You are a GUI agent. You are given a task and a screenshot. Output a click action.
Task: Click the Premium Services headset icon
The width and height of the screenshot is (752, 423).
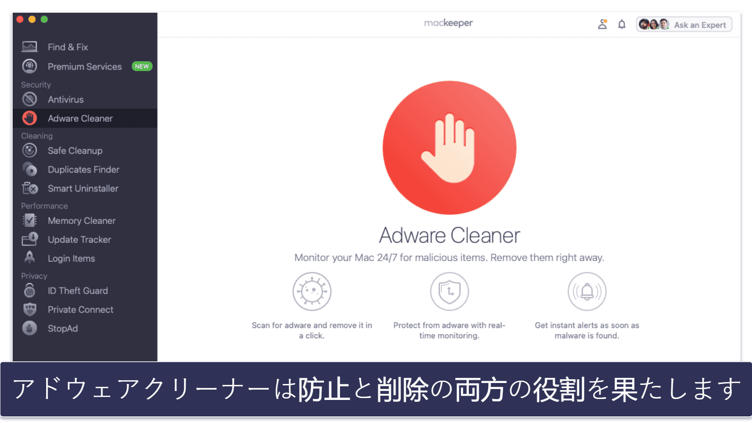[x=30, y=66]
